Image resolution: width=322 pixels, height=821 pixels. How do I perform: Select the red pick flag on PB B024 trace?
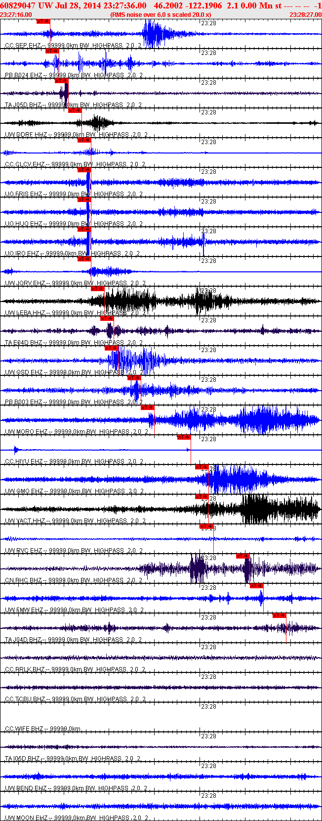[52, 51]
